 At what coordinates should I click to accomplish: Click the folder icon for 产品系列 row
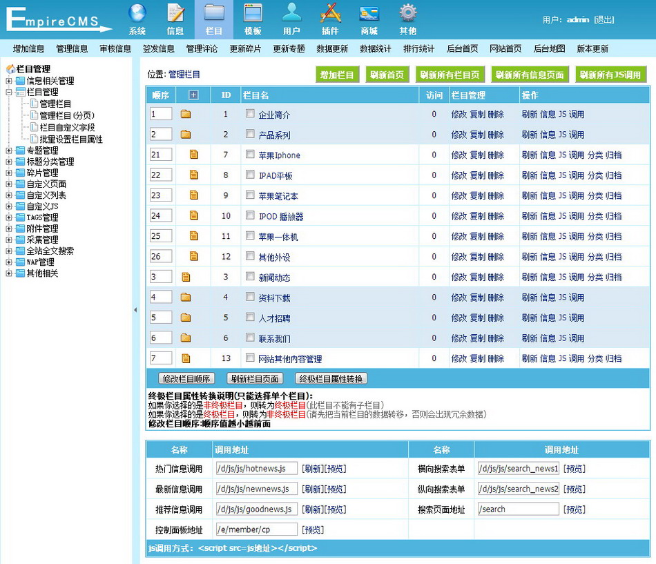[x=186, y=135]
